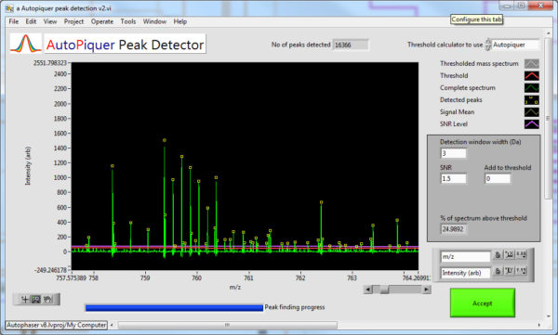Toggle the Intensity axis autoscale lock
This screenshot has height=335, width=558.
click(x=498, y=271)
